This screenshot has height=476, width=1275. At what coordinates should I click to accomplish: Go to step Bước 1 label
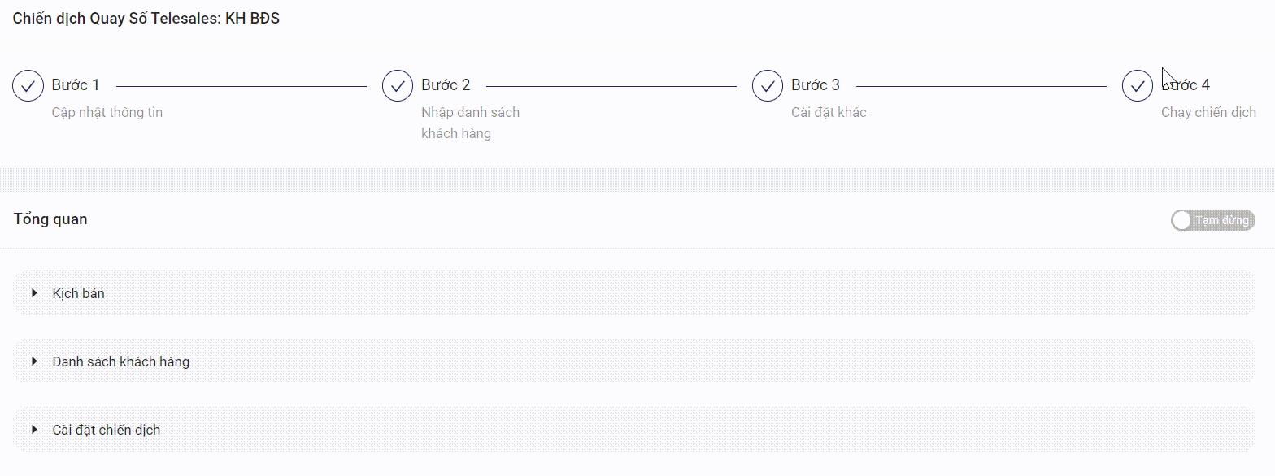[x=76, y=85]
